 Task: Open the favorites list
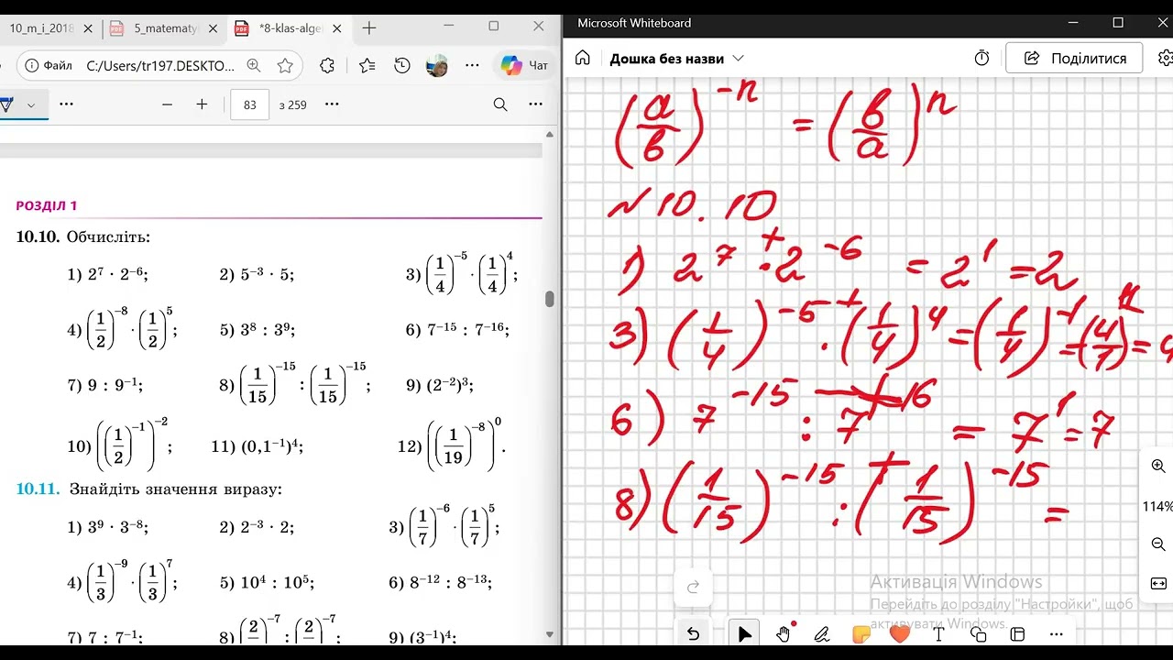367,66
